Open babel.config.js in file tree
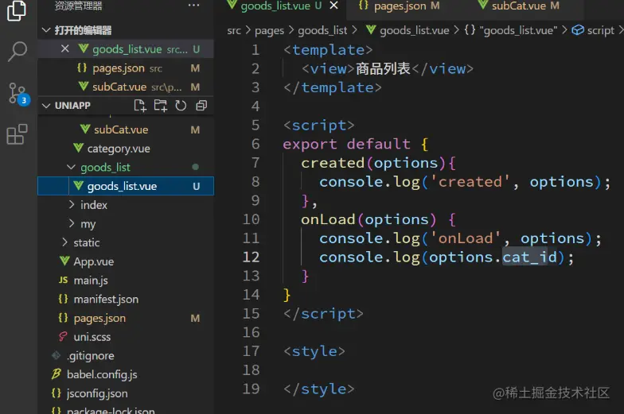 point(126,374)
